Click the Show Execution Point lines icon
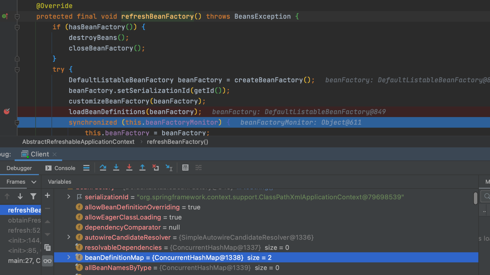 tap(86, 168)
